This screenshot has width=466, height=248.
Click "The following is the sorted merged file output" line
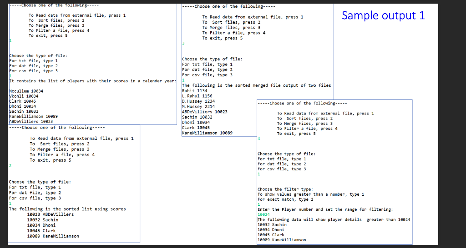point(257,85)
